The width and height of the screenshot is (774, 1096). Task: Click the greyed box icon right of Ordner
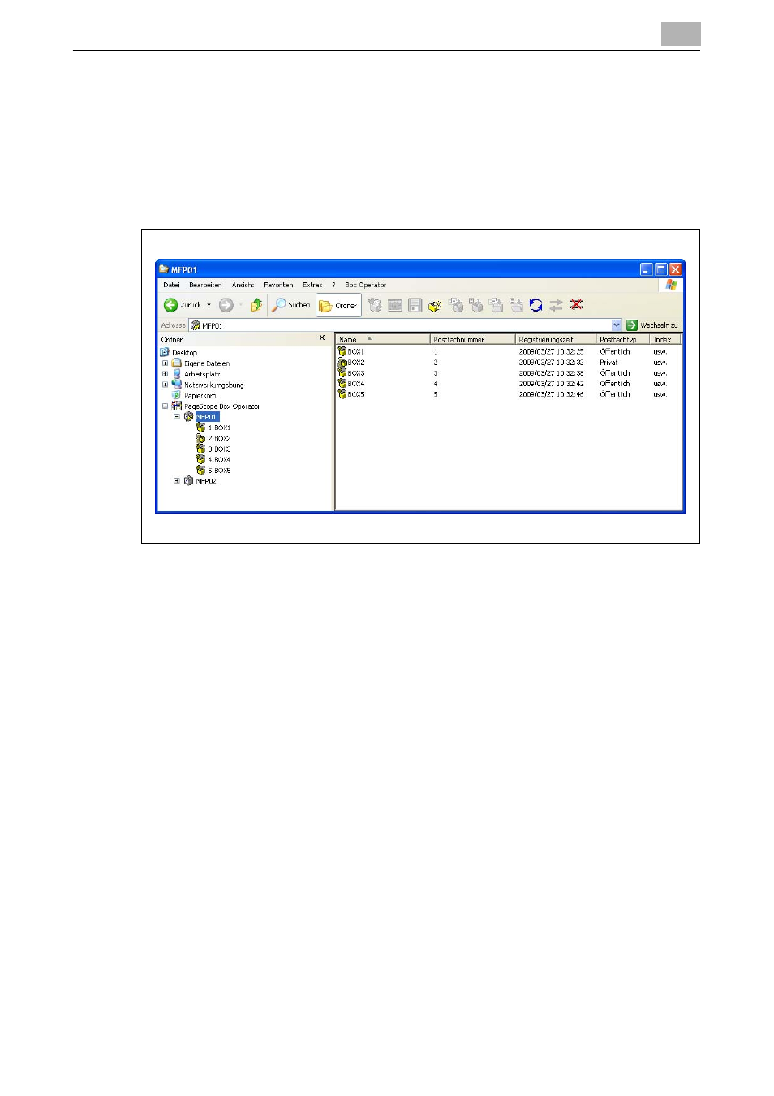375,305
